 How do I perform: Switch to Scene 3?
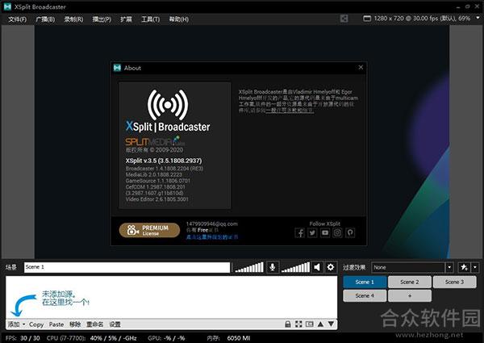(x=454, y=282)
